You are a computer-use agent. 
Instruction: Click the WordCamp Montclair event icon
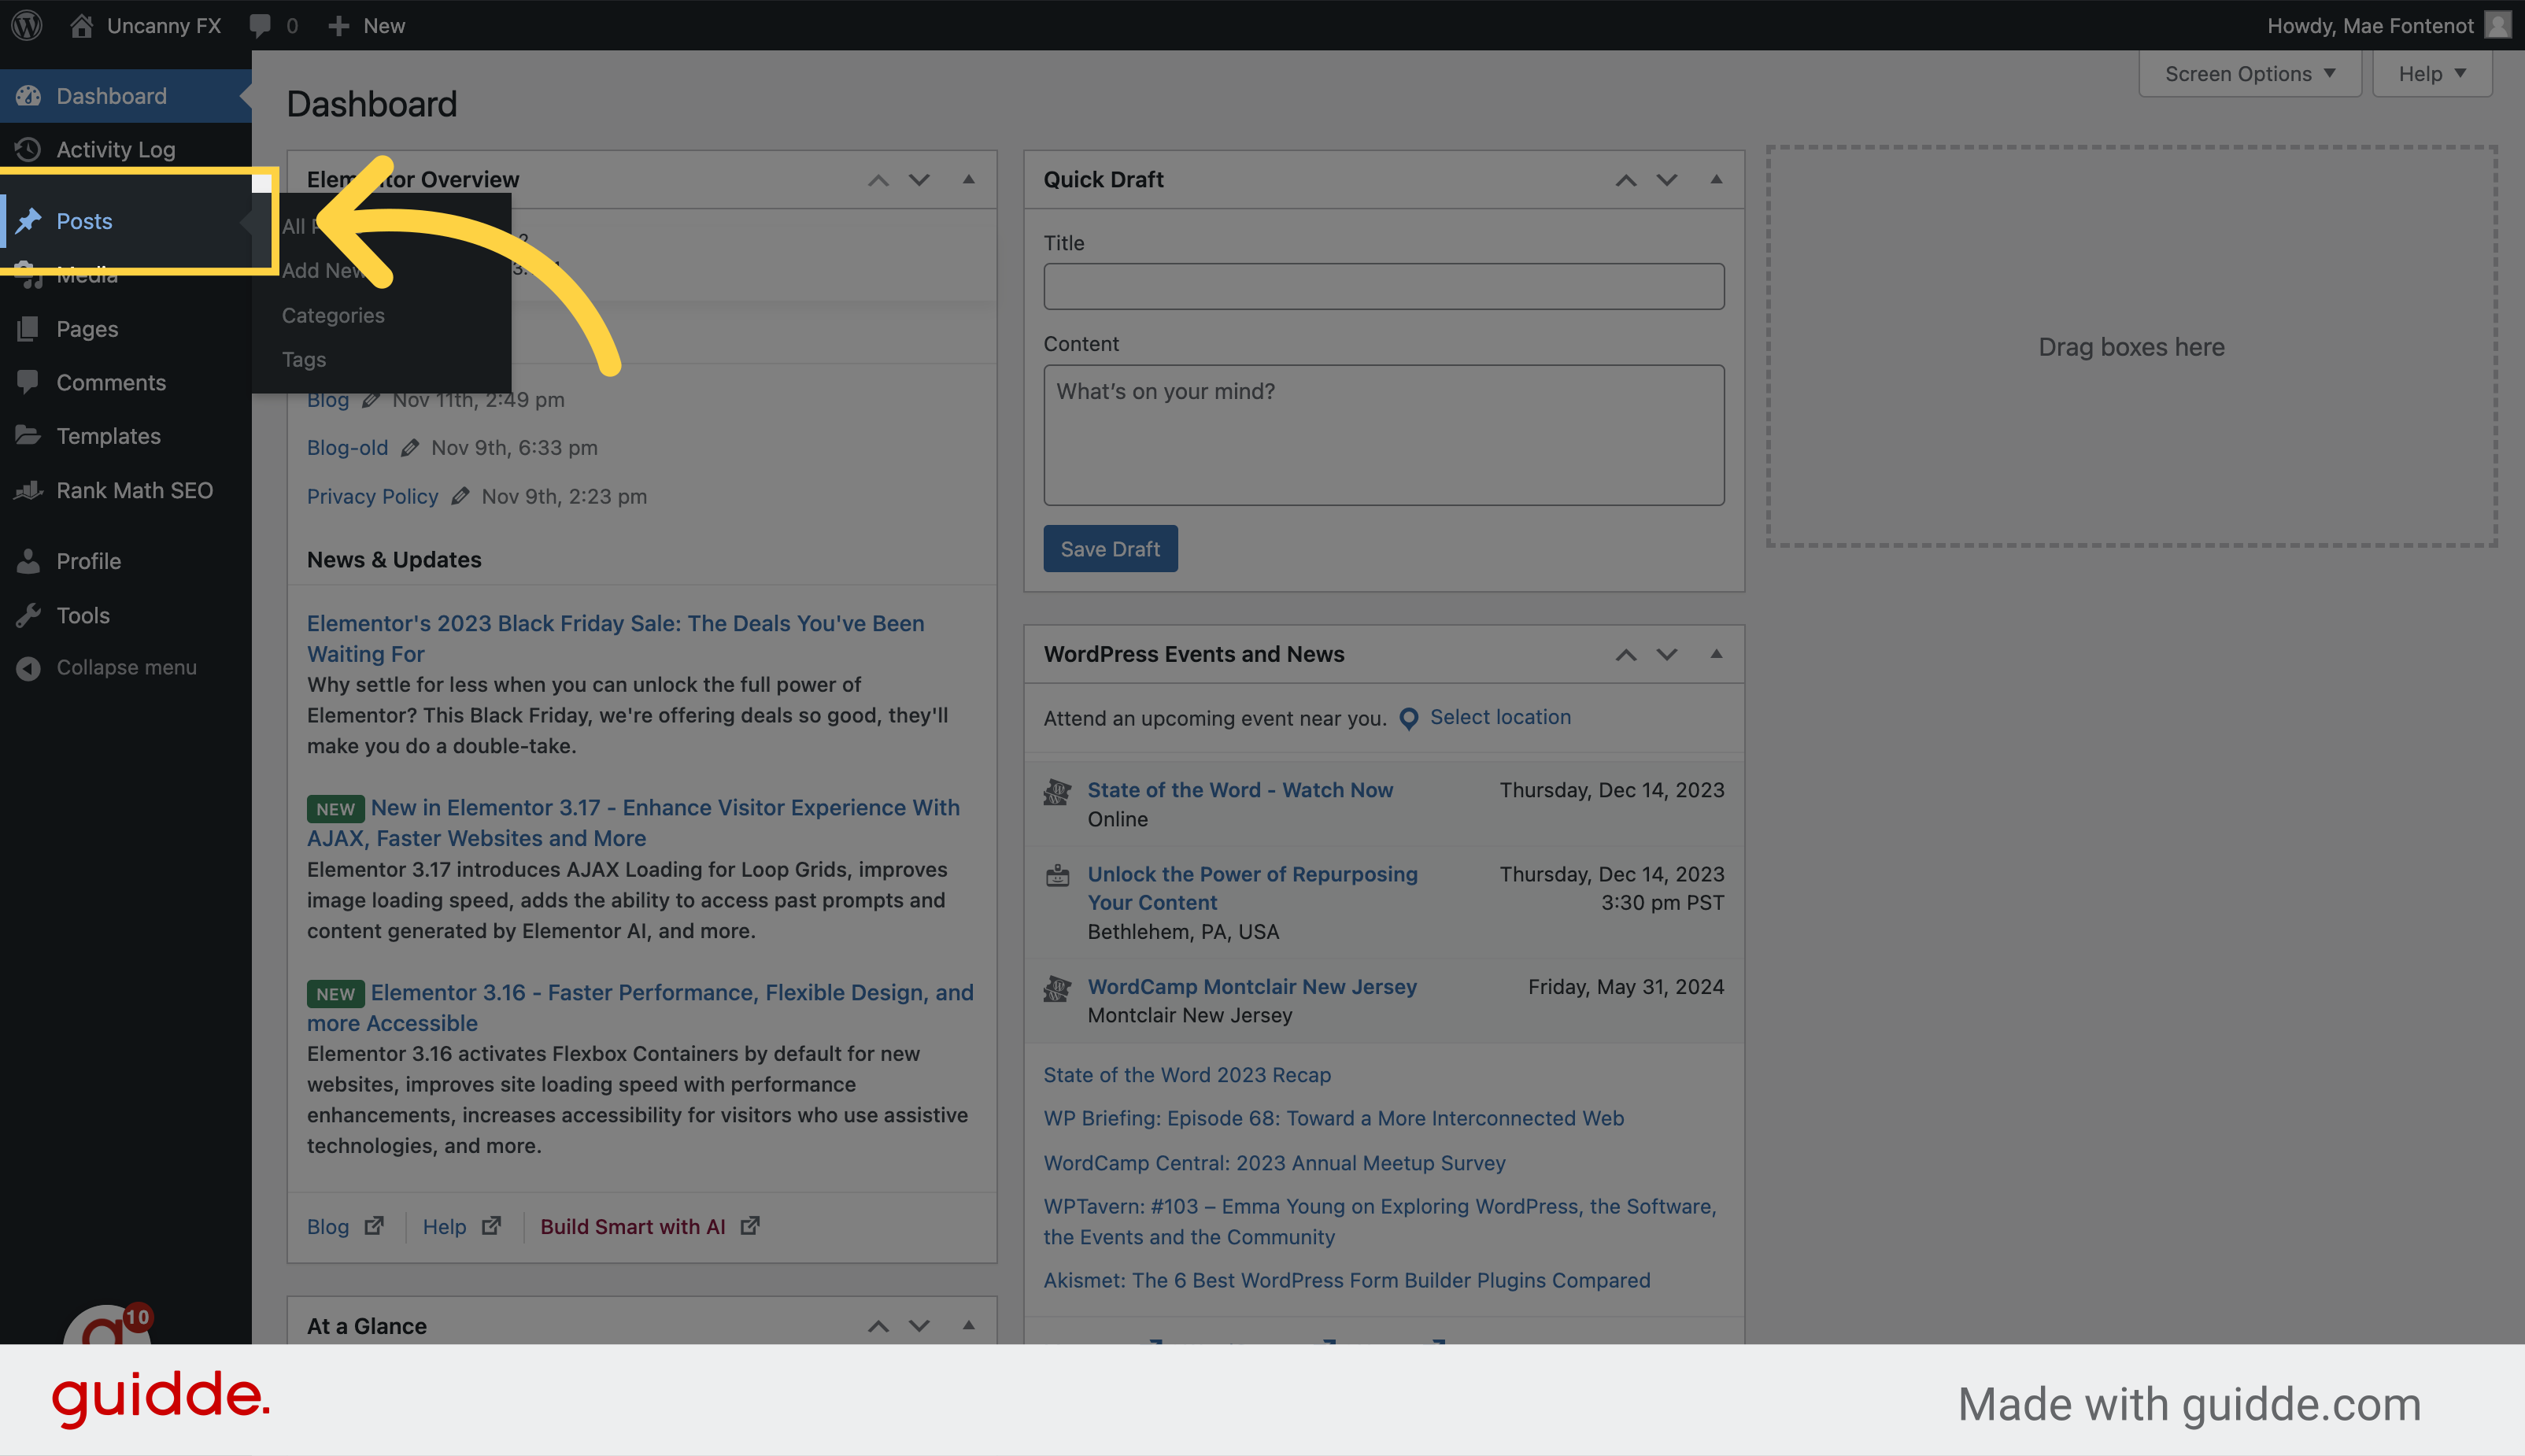[x=1057, y=989]
